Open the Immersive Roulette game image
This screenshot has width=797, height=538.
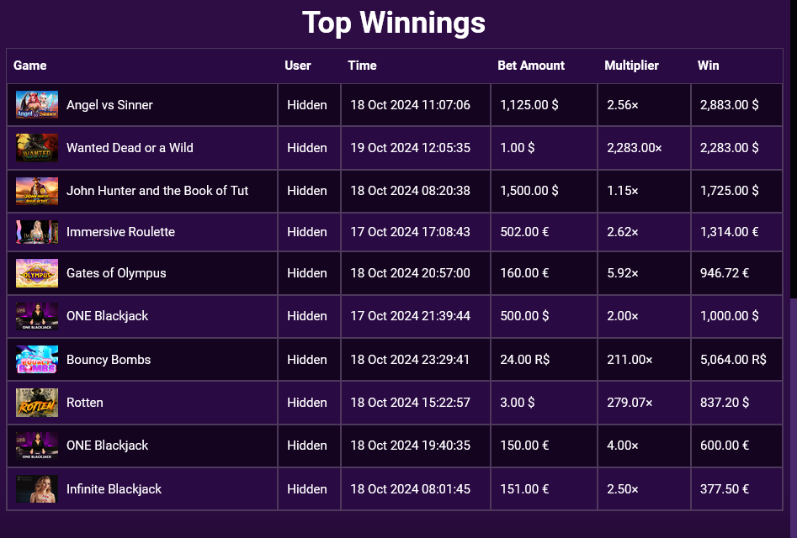coord(36,232)
